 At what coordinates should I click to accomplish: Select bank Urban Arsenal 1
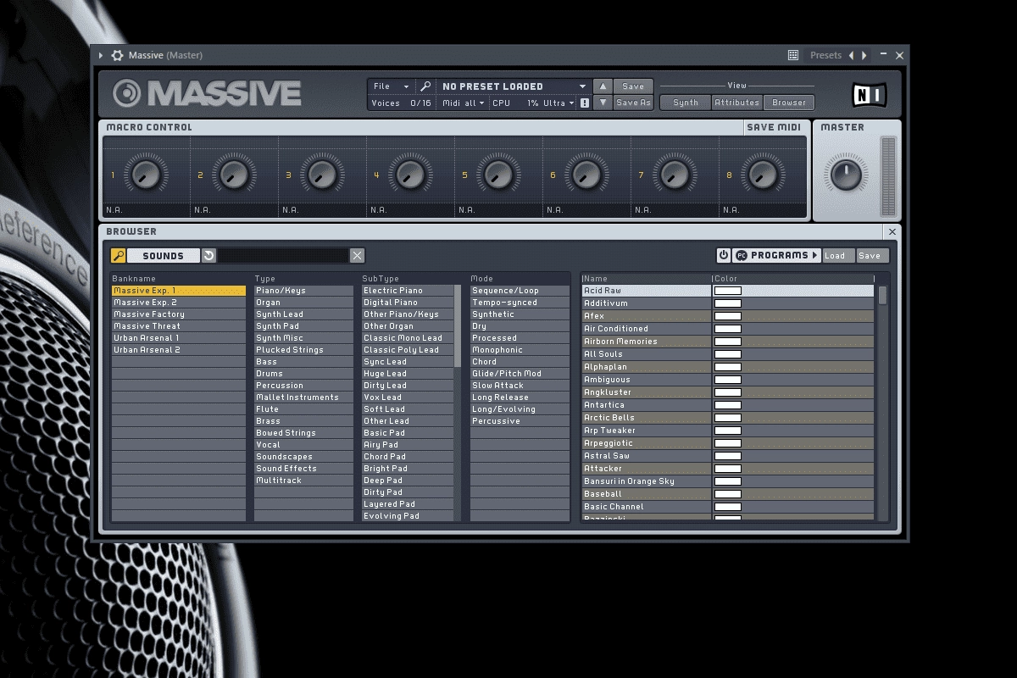point(178,338)
